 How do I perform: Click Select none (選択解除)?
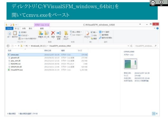pyautogui.click(x=104, y=35)
